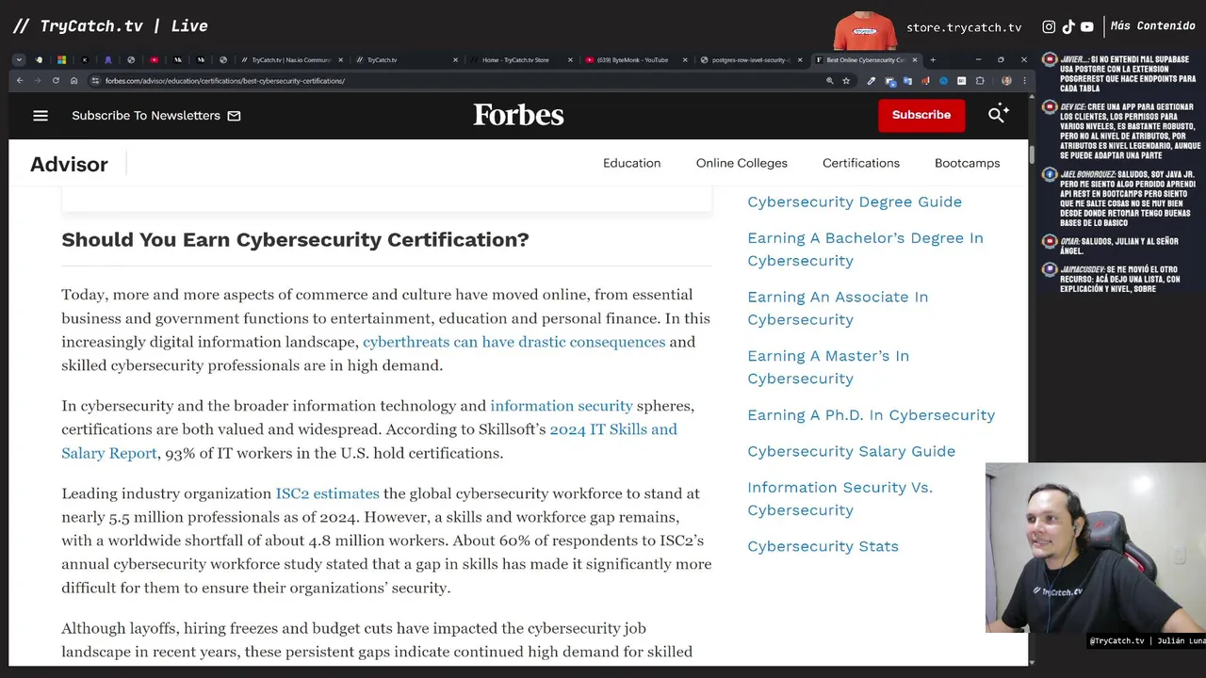1206x678 pixels.
Task: Open Earning An Associate In Cybersecurity
Action: (838, 308)
